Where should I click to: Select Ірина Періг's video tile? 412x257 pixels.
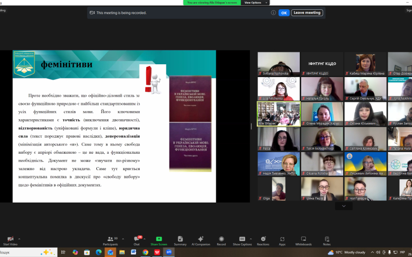322,189
